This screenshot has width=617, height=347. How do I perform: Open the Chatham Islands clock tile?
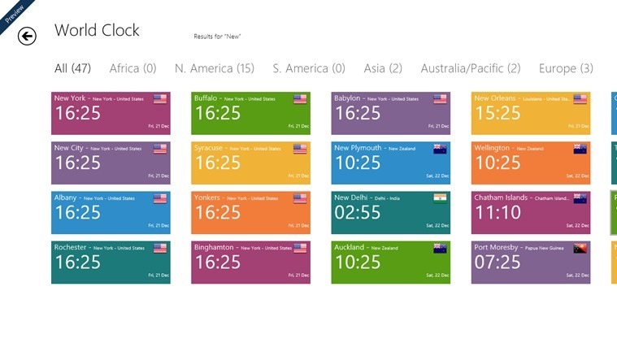point(530,213)
